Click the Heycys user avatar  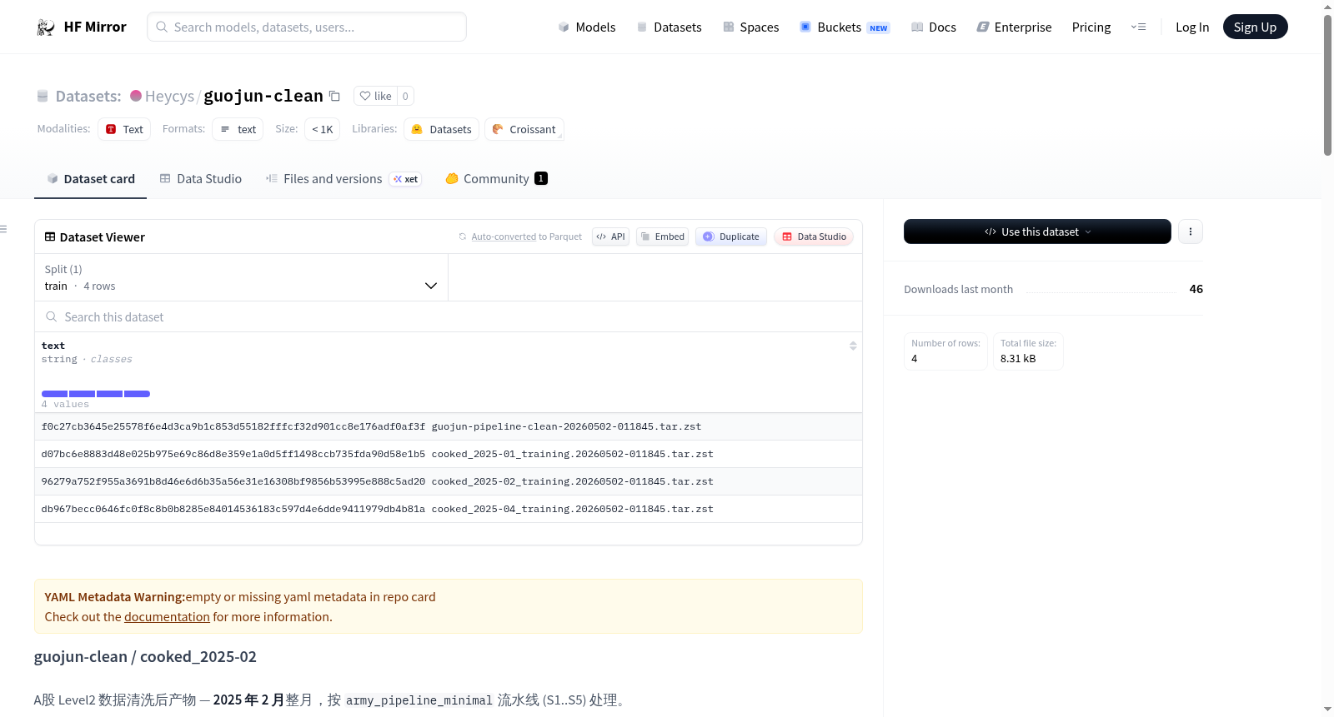coord(136,96)
